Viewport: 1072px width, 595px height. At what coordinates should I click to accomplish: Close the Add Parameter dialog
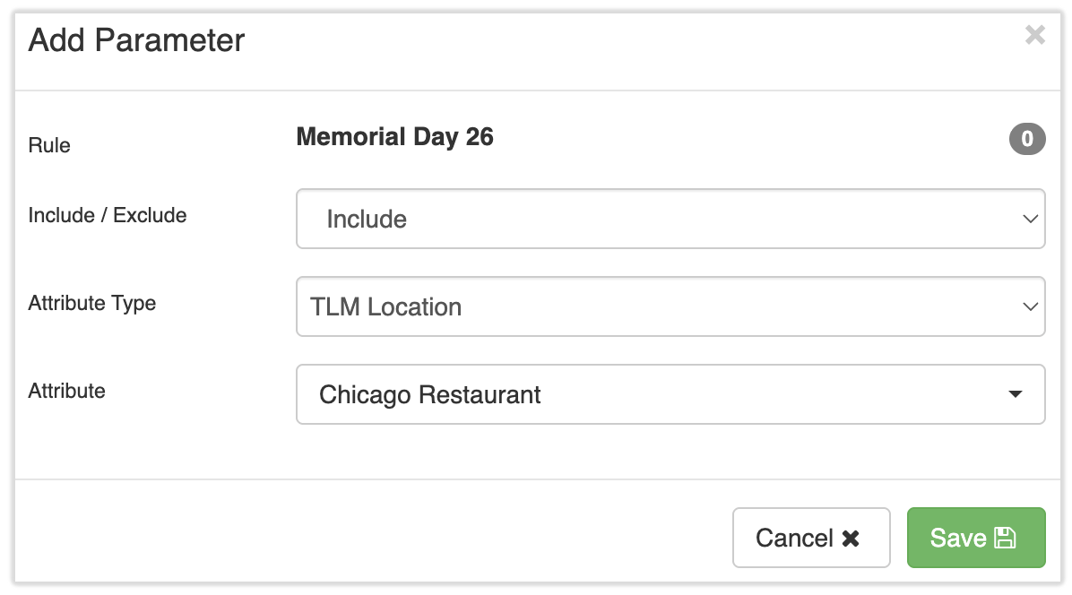1034,36
